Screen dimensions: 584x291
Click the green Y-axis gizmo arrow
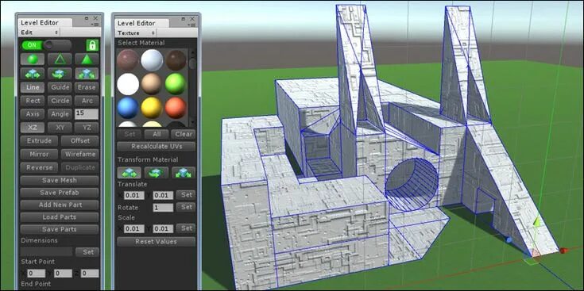point(536,223)
